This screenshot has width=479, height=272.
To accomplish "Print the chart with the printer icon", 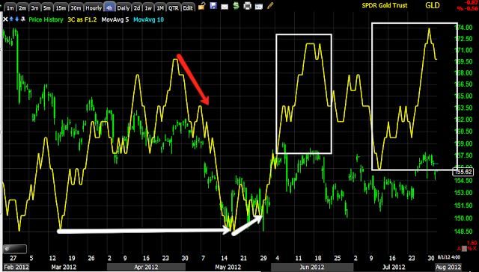I will pyautogui.click(x=248, y=6).
